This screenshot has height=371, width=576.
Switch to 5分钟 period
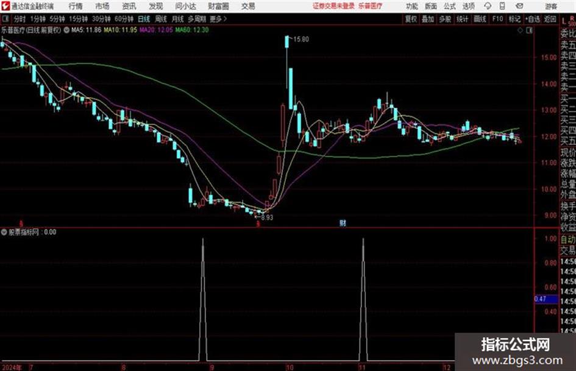tap(57, 19)
